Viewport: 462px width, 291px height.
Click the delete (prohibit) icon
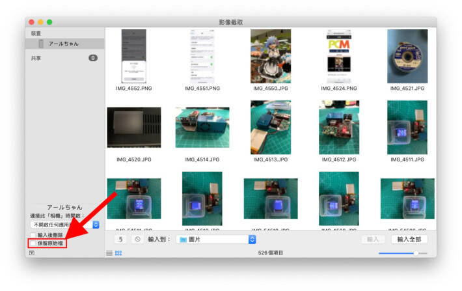(137, 240)
